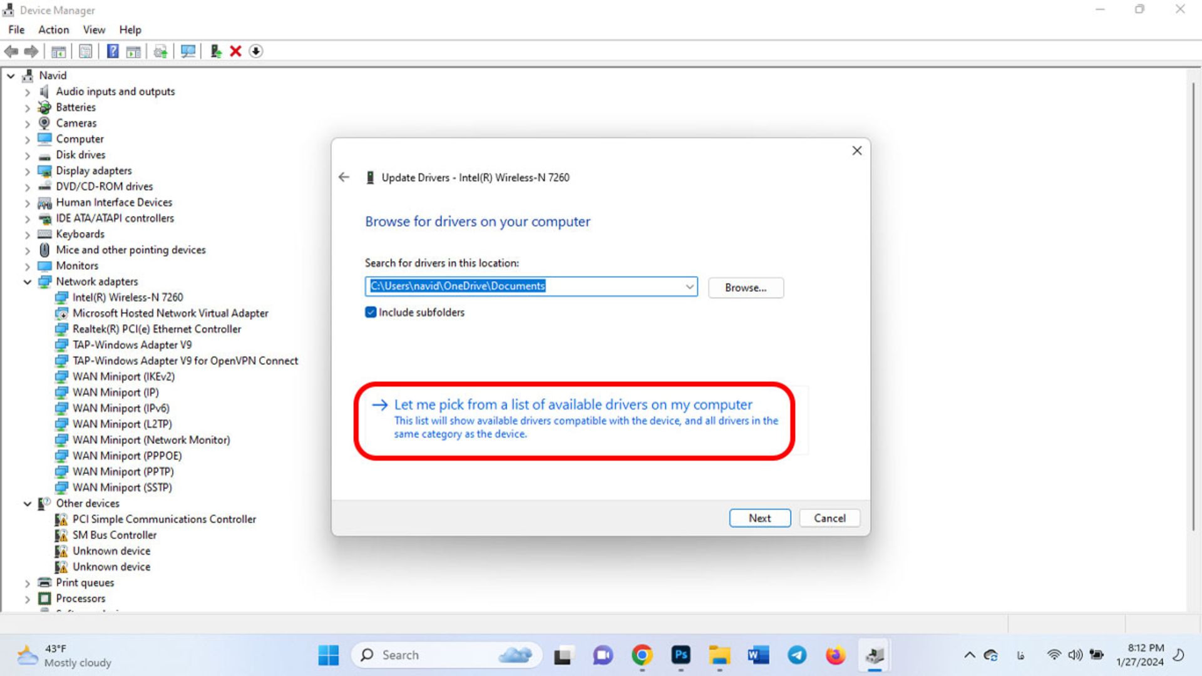Click the Windows Start button
Viewport: 1202px width, 676px height.
coord(329,655)
